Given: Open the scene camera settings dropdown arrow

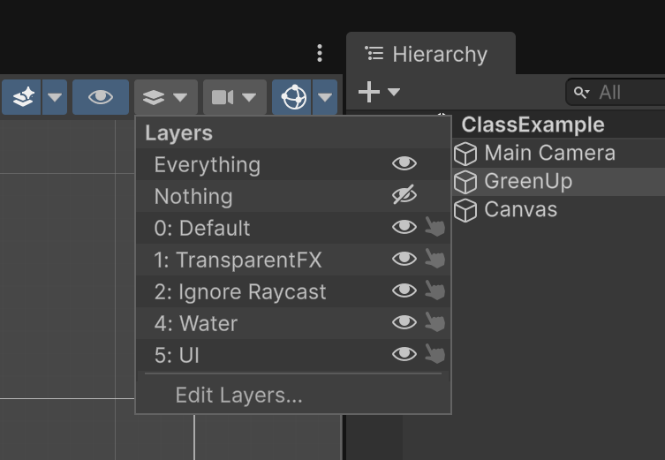Looking at the screenshot, I should (249, 97).
